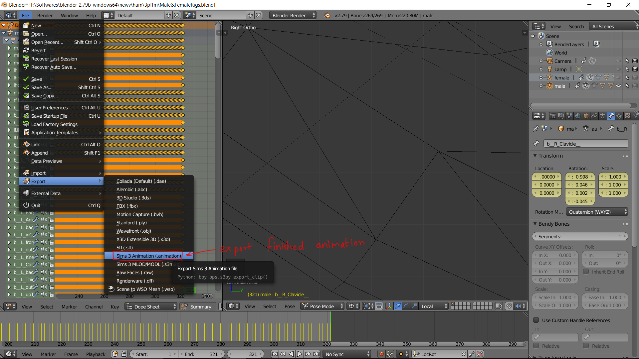639x359 pixels.
Task: Click the End frame field
Action: 201,354
